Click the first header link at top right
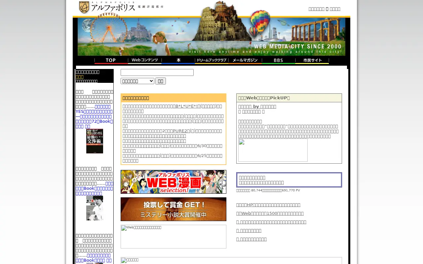This screenshot has width=423, height=264. coord(316,9)
